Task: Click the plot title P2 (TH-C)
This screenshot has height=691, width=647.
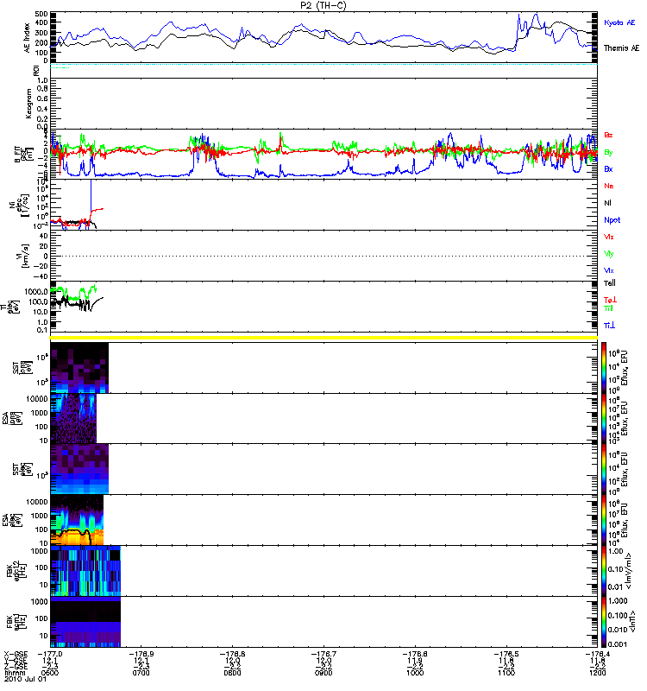Action: (323, 5)
